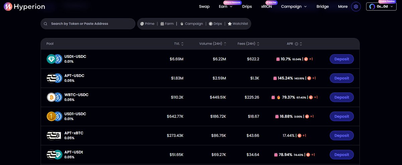The height and width of the screenshot is (165, 402).
Task: Click the drips reward icon in APT-xBTC row
Action: point(299,136)
